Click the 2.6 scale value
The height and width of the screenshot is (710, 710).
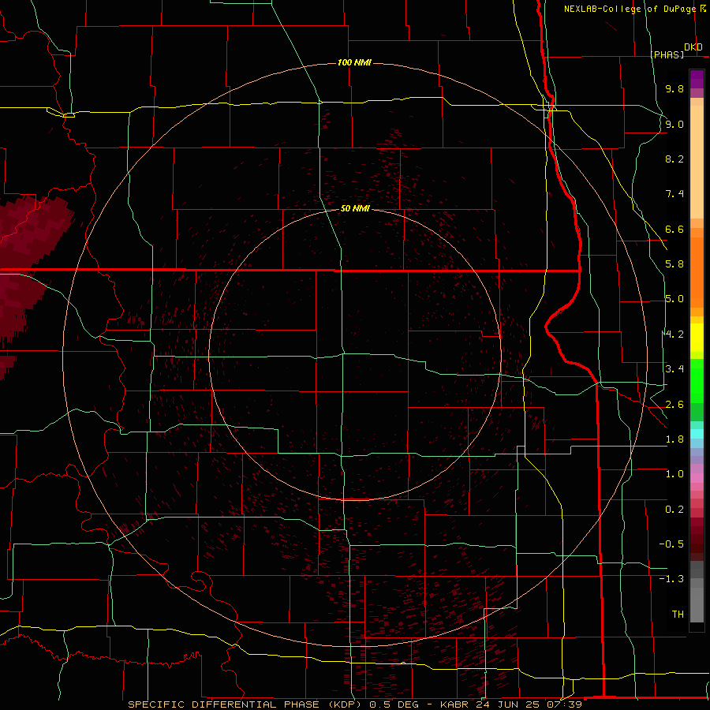[x=674, y=405]
